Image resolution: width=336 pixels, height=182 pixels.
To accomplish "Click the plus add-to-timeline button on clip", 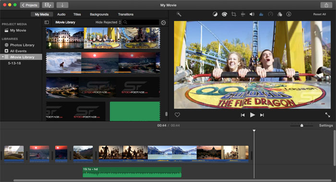I will [89, 45].
